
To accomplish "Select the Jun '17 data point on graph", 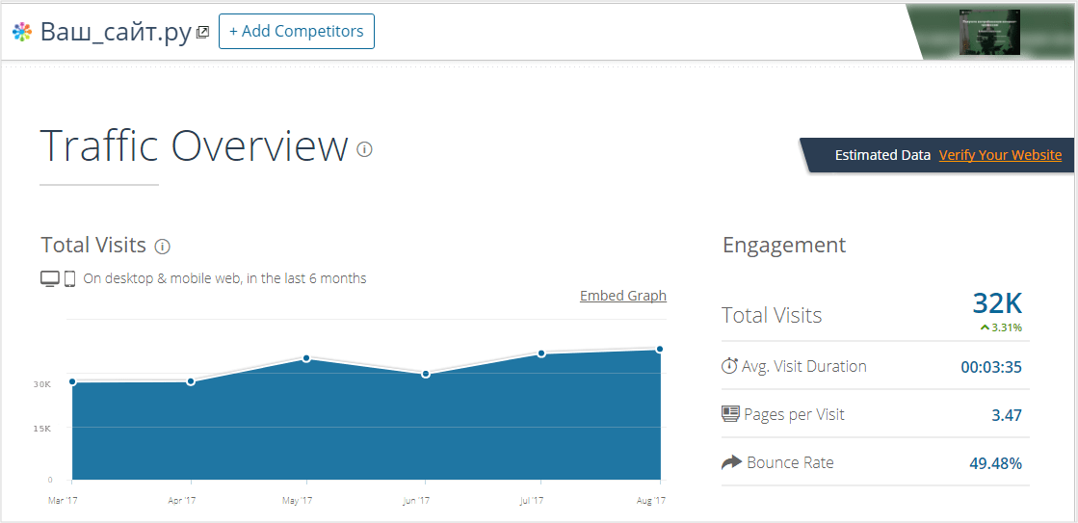I will [x=425, y=374].
